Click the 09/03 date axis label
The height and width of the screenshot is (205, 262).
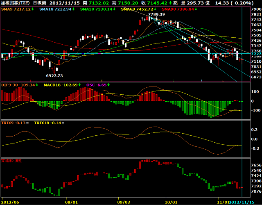pos(124,202)
